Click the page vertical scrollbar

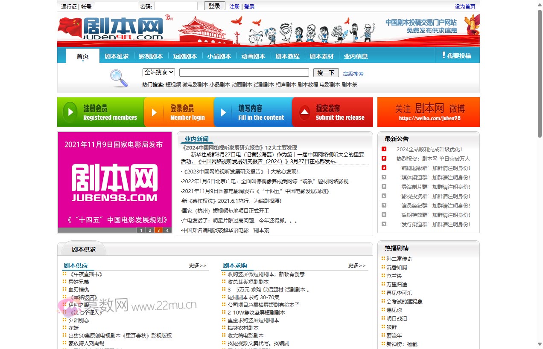coord(540,72)
